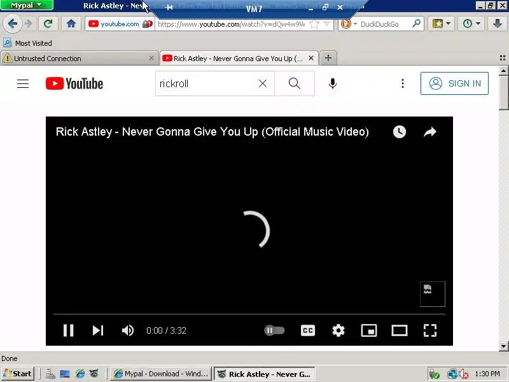
Task: Open the YouTube hamburger guide menu
Action: 23,84
